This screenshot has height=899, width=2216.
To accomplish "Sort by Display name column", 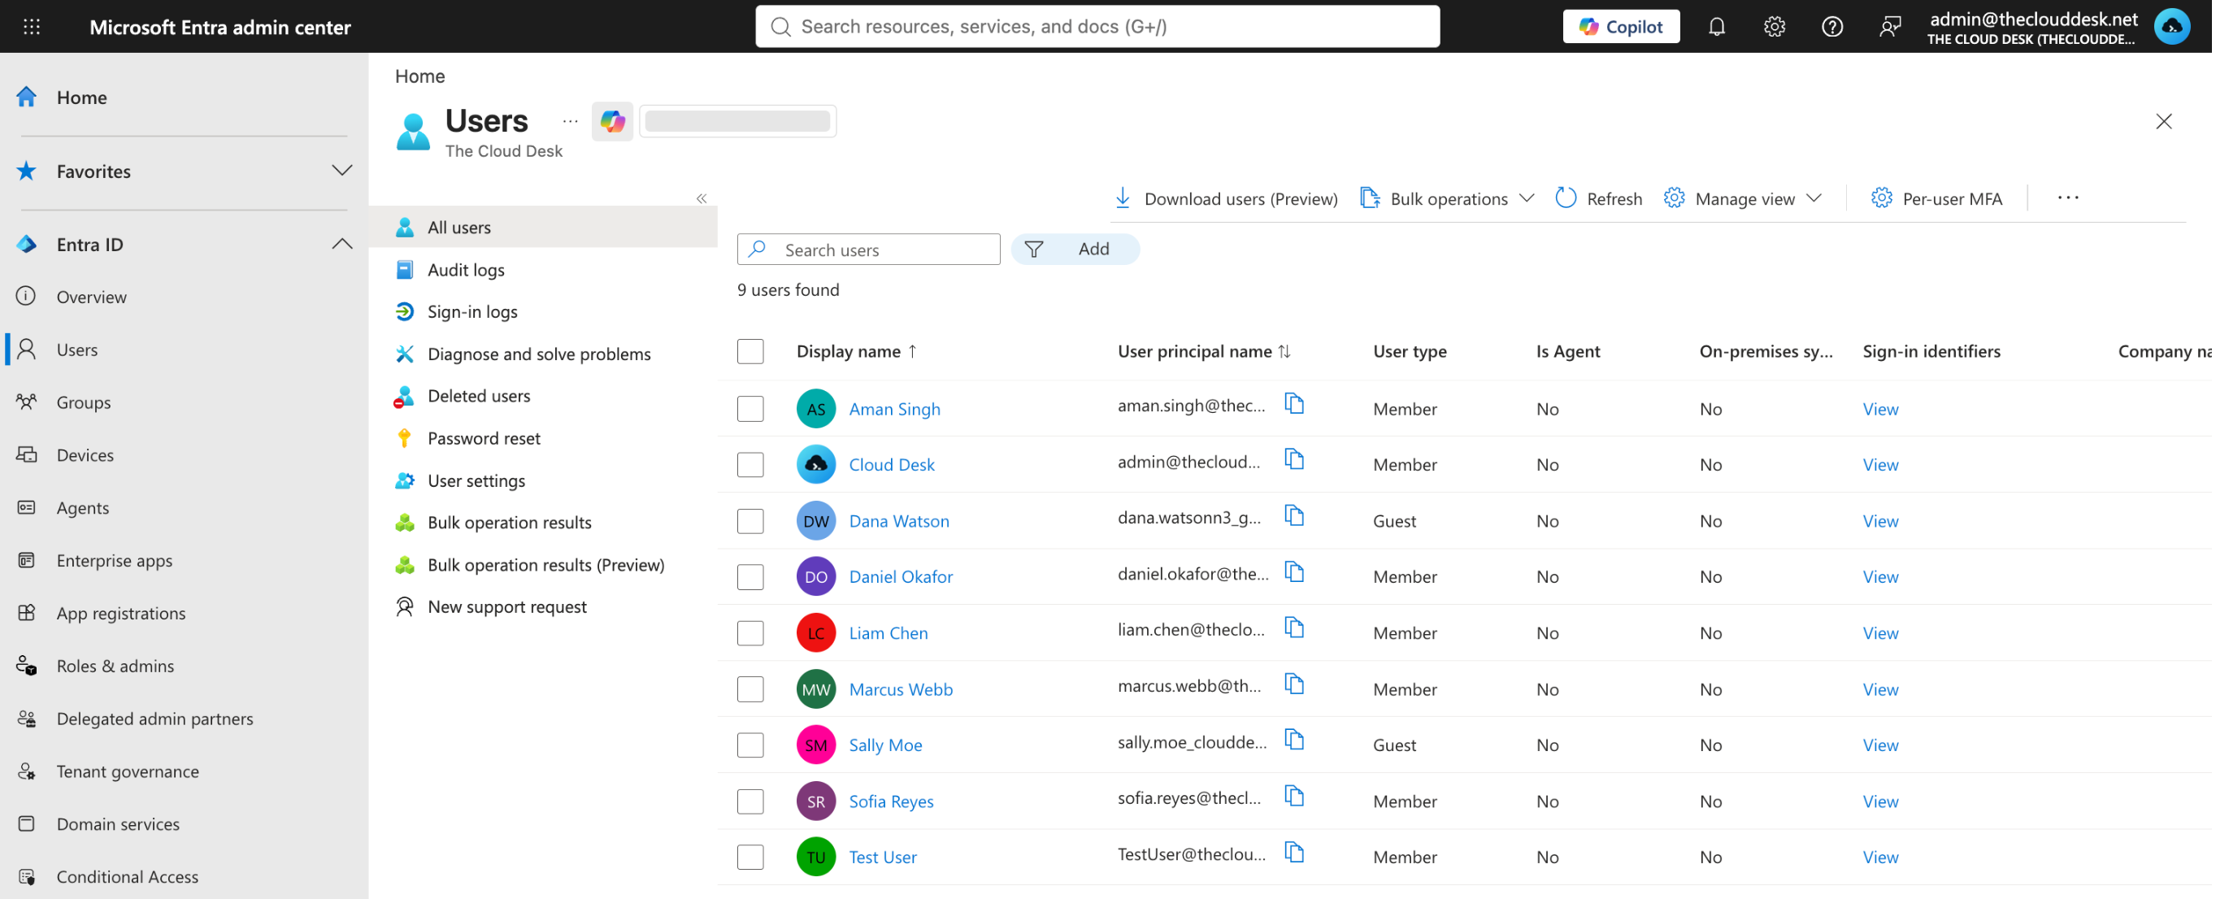I will 857,351.
